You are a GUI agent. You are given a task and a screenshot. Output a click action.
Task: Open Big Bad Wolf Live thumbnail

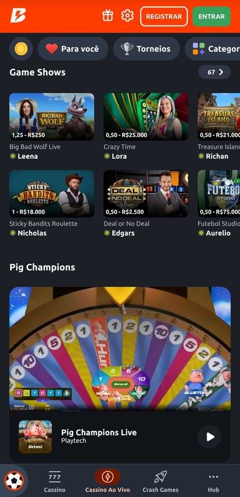(x=52, y=117)
